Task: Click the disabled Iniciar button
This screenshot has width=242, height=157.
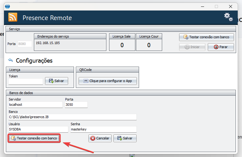Action: point(192,47)
